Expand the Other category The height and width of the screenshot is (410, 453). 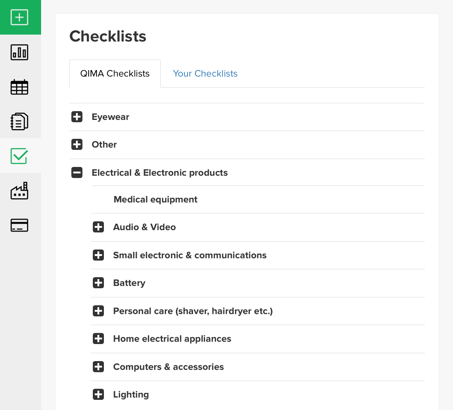tap(77, 144)
